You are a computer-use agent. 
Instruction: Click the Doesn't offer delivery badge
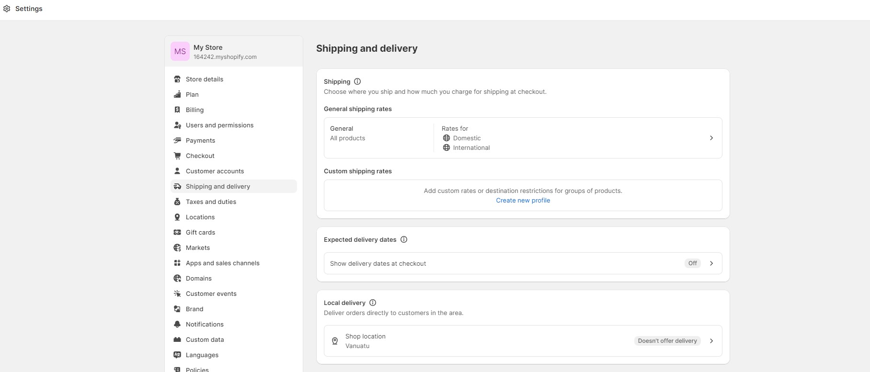click(667, 341)
